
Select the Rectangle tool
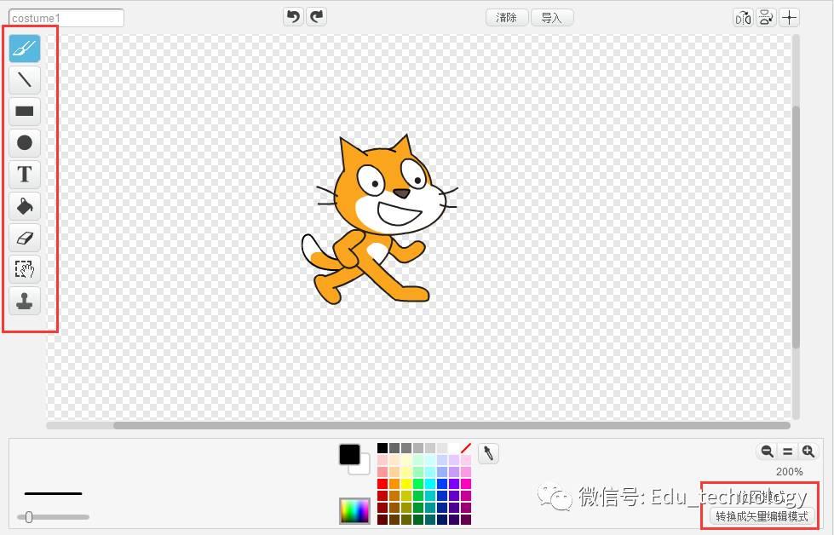point(25,111)
